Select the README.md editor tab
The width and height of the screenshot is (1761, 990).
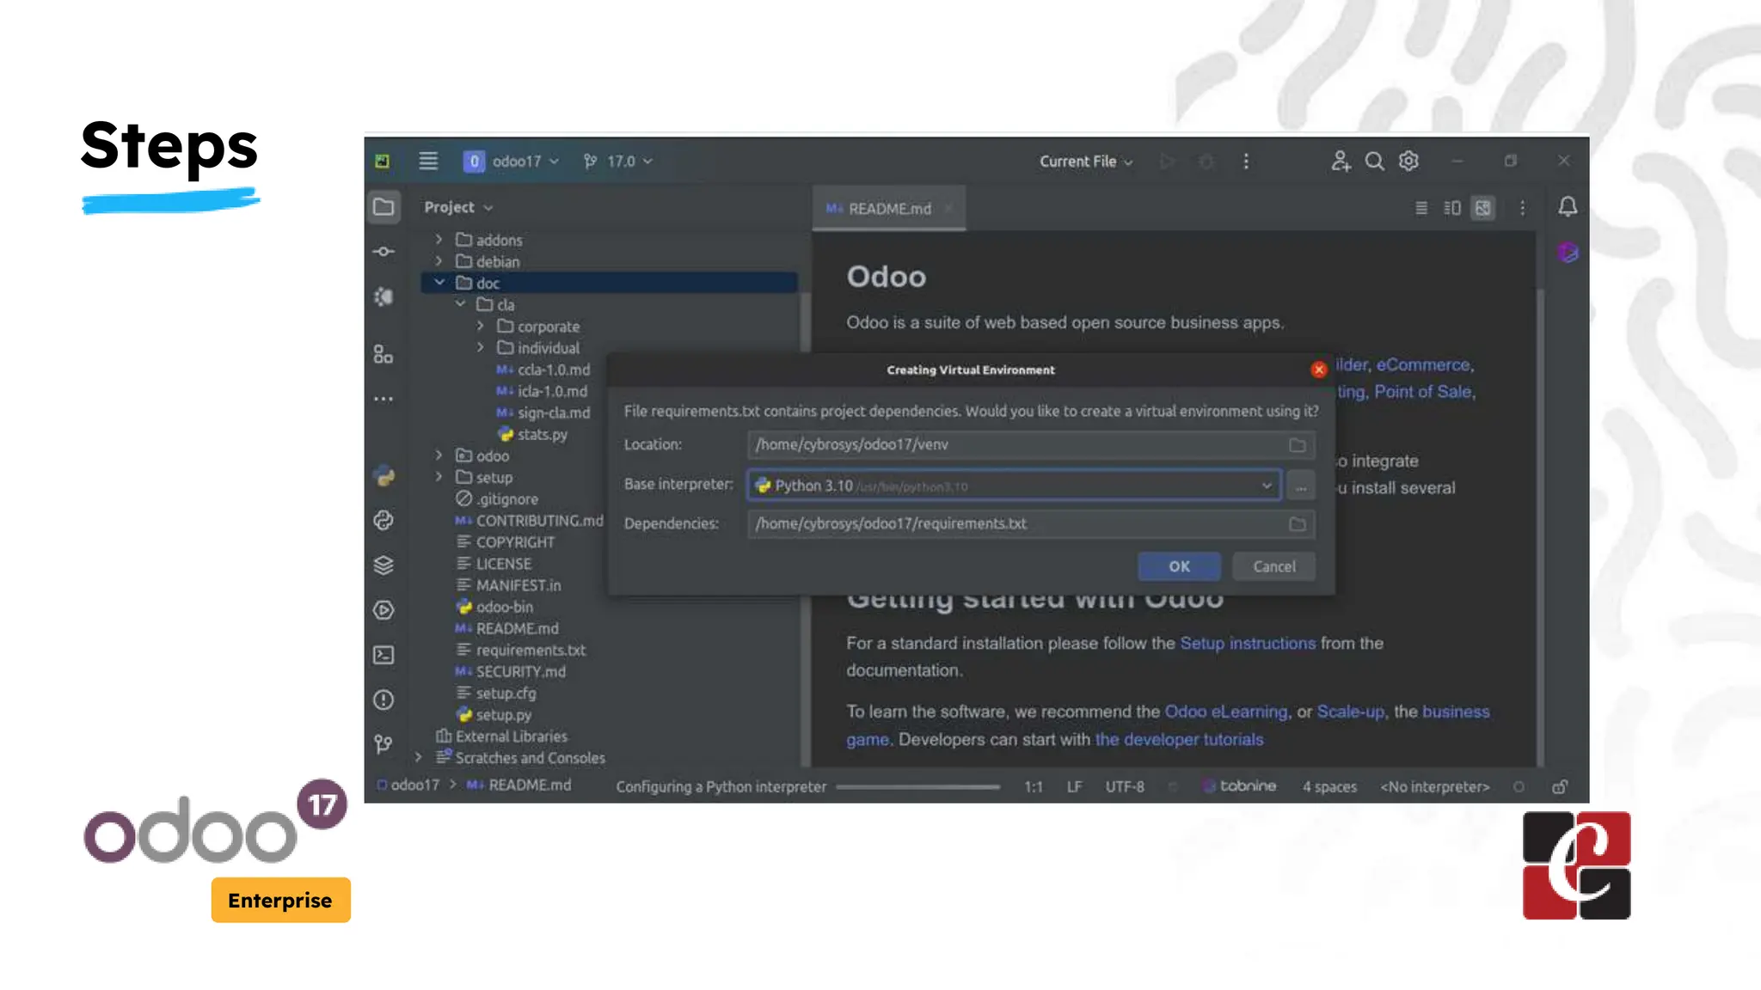point(888,209)
